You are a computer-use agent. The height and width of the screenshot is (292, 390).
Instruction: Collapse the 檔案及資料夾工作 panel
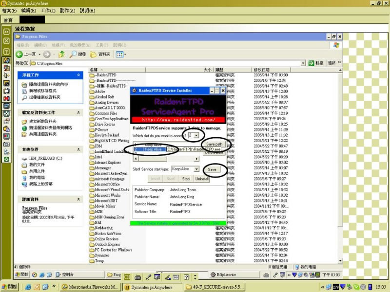[78, 112]
